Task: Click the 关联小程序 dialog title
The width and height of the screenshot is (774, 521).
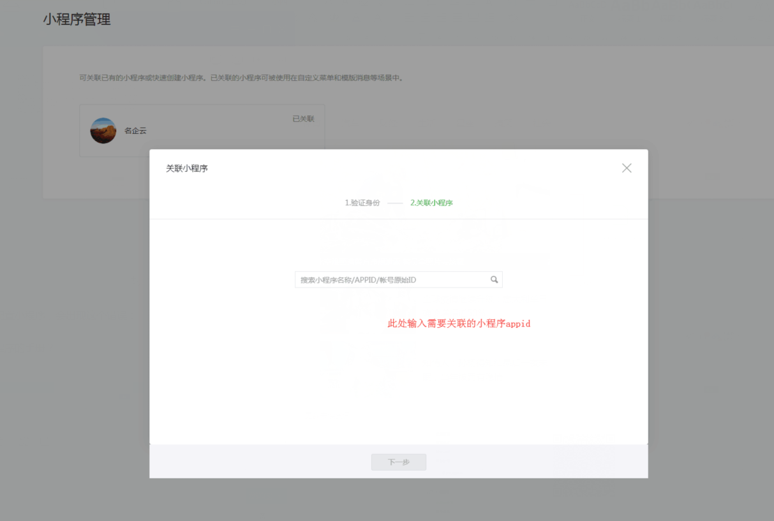Action: (x=187, y=168)
